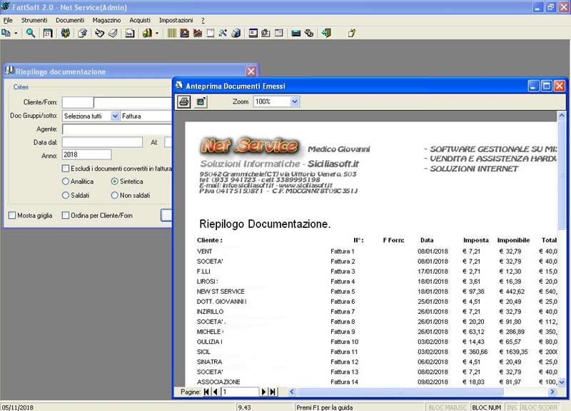Go to next page in preview
The width and height of the screenshot is (571, 411).
(x=263, y=392)
